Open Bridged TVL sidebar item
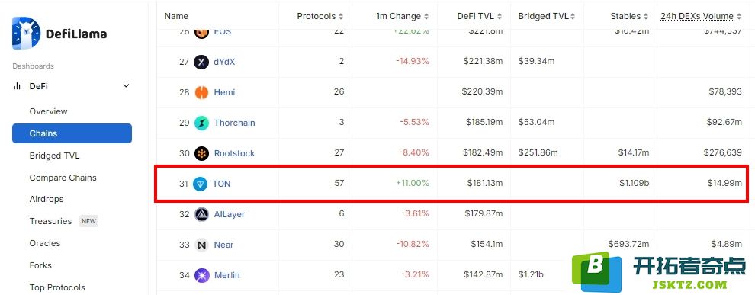The image size is (755, 295). point(54,156)
